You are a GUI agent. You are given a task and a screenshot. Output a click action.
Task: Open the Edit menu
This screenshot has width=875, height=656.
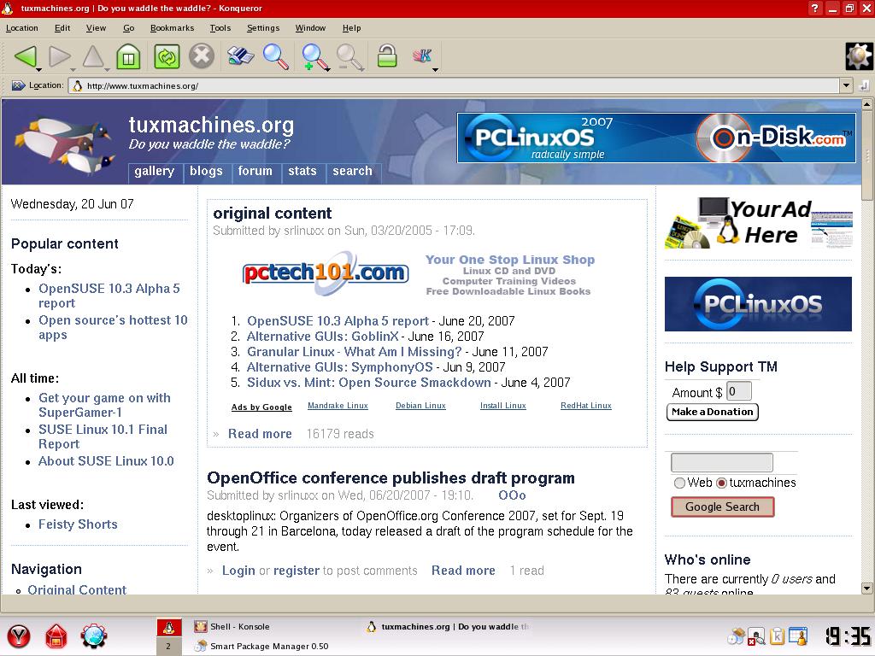[62, 28]
